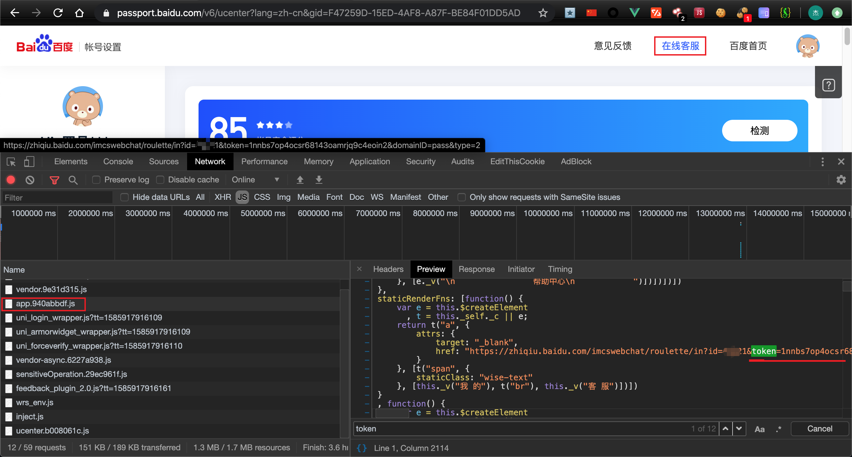
Task: Open the Baidu logo
Action: pos(45,44)
